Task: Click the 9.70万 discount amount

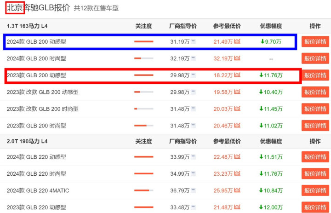Action: click(x=271, y=41)
